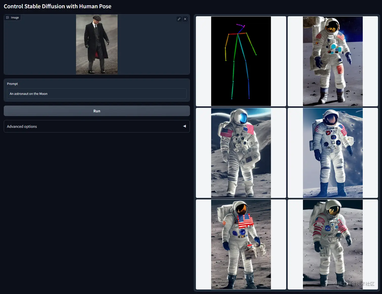Click the pencil edit icon on the pose image
Screen dimensions: 382x294
[179, 19]
